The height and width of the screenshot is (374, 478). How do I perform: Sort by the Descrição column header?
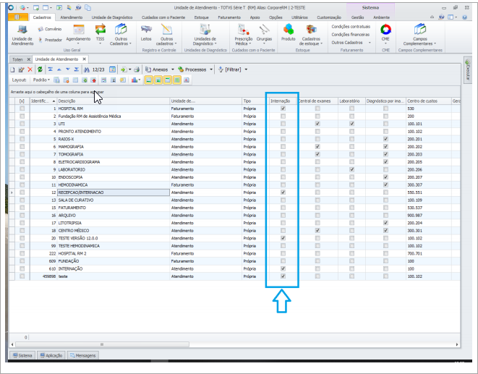[x=114, y=101]
